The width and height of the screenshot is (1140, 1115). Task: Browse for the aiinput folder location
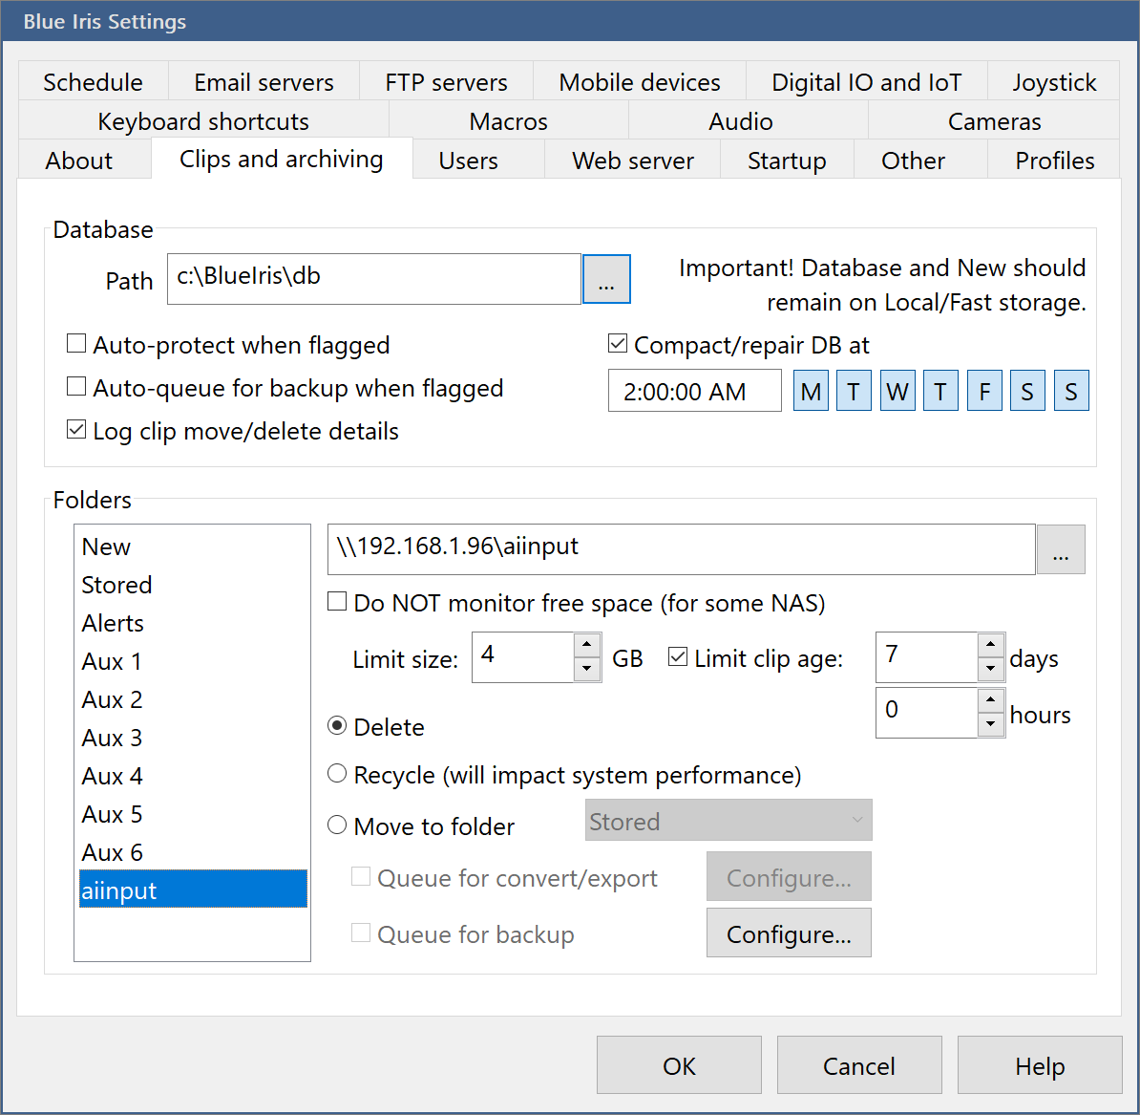point(1061,549)
